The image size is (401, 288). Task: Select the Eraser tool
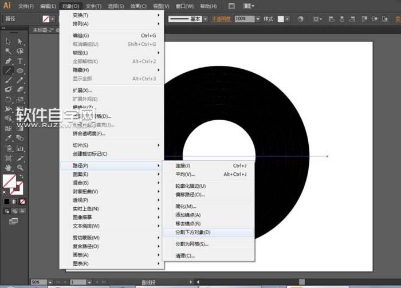coord(20,89)
